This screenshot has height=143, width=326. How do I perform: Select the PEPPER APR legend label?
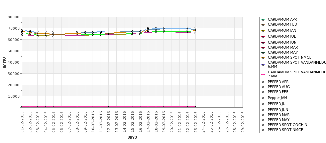point(278,82)
